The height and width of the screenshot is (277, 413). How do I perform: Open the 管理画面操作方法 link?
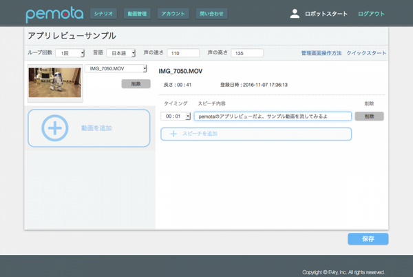tap(321, 53)
